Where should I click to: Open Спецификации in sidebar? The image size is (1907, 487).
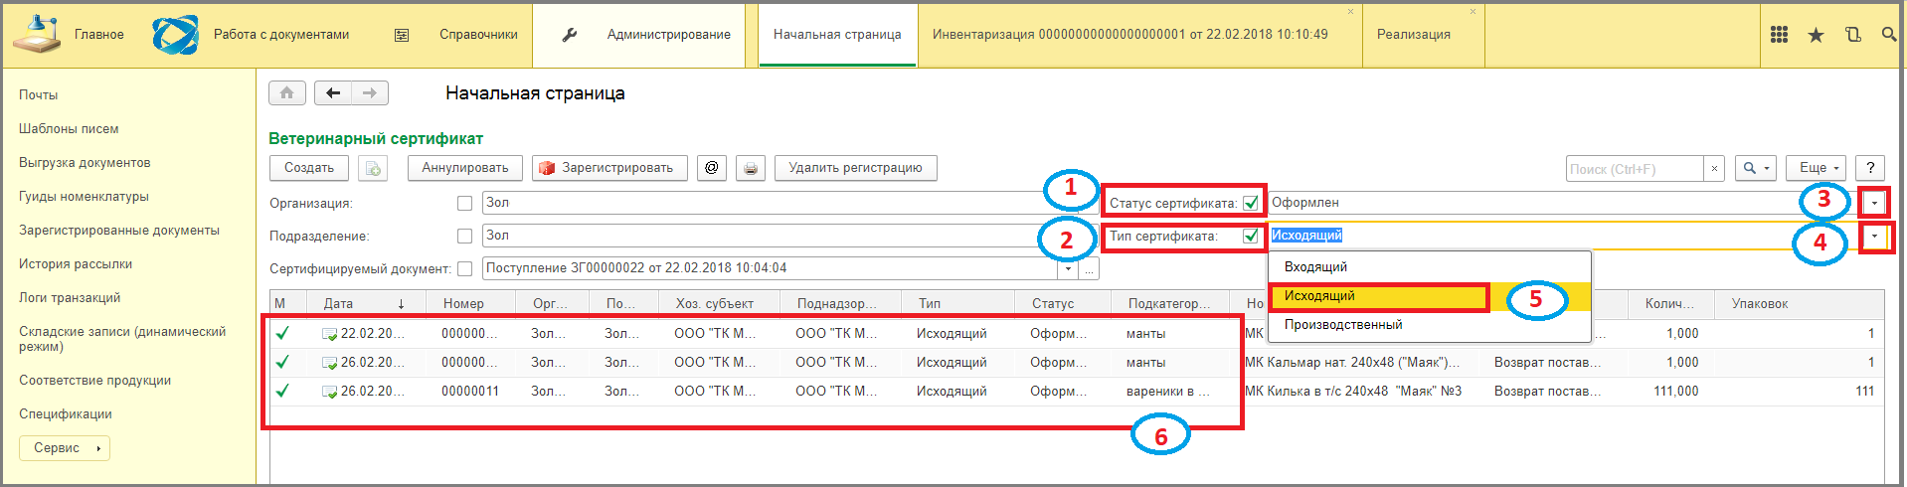click(66, 414)
